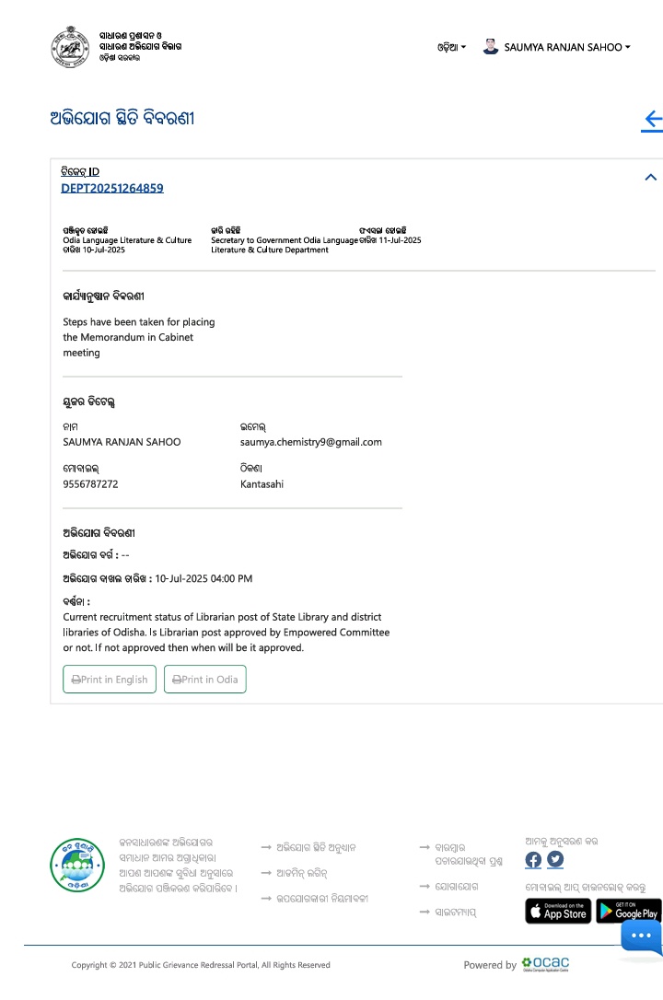Click the grievance description paragraph about Librarian post

(227, 632)
